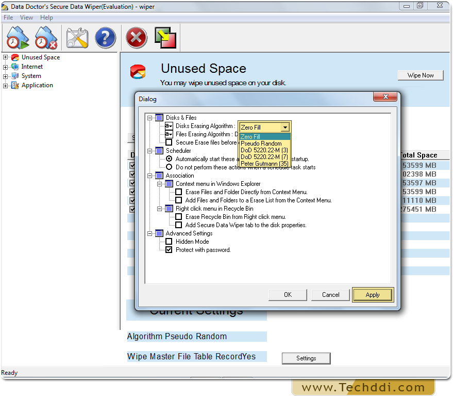Click the Disks Erasing Algorithm row icon
The width and height of the screenshot is (453, 396).
pyautogui.click(x=169, y=126)
